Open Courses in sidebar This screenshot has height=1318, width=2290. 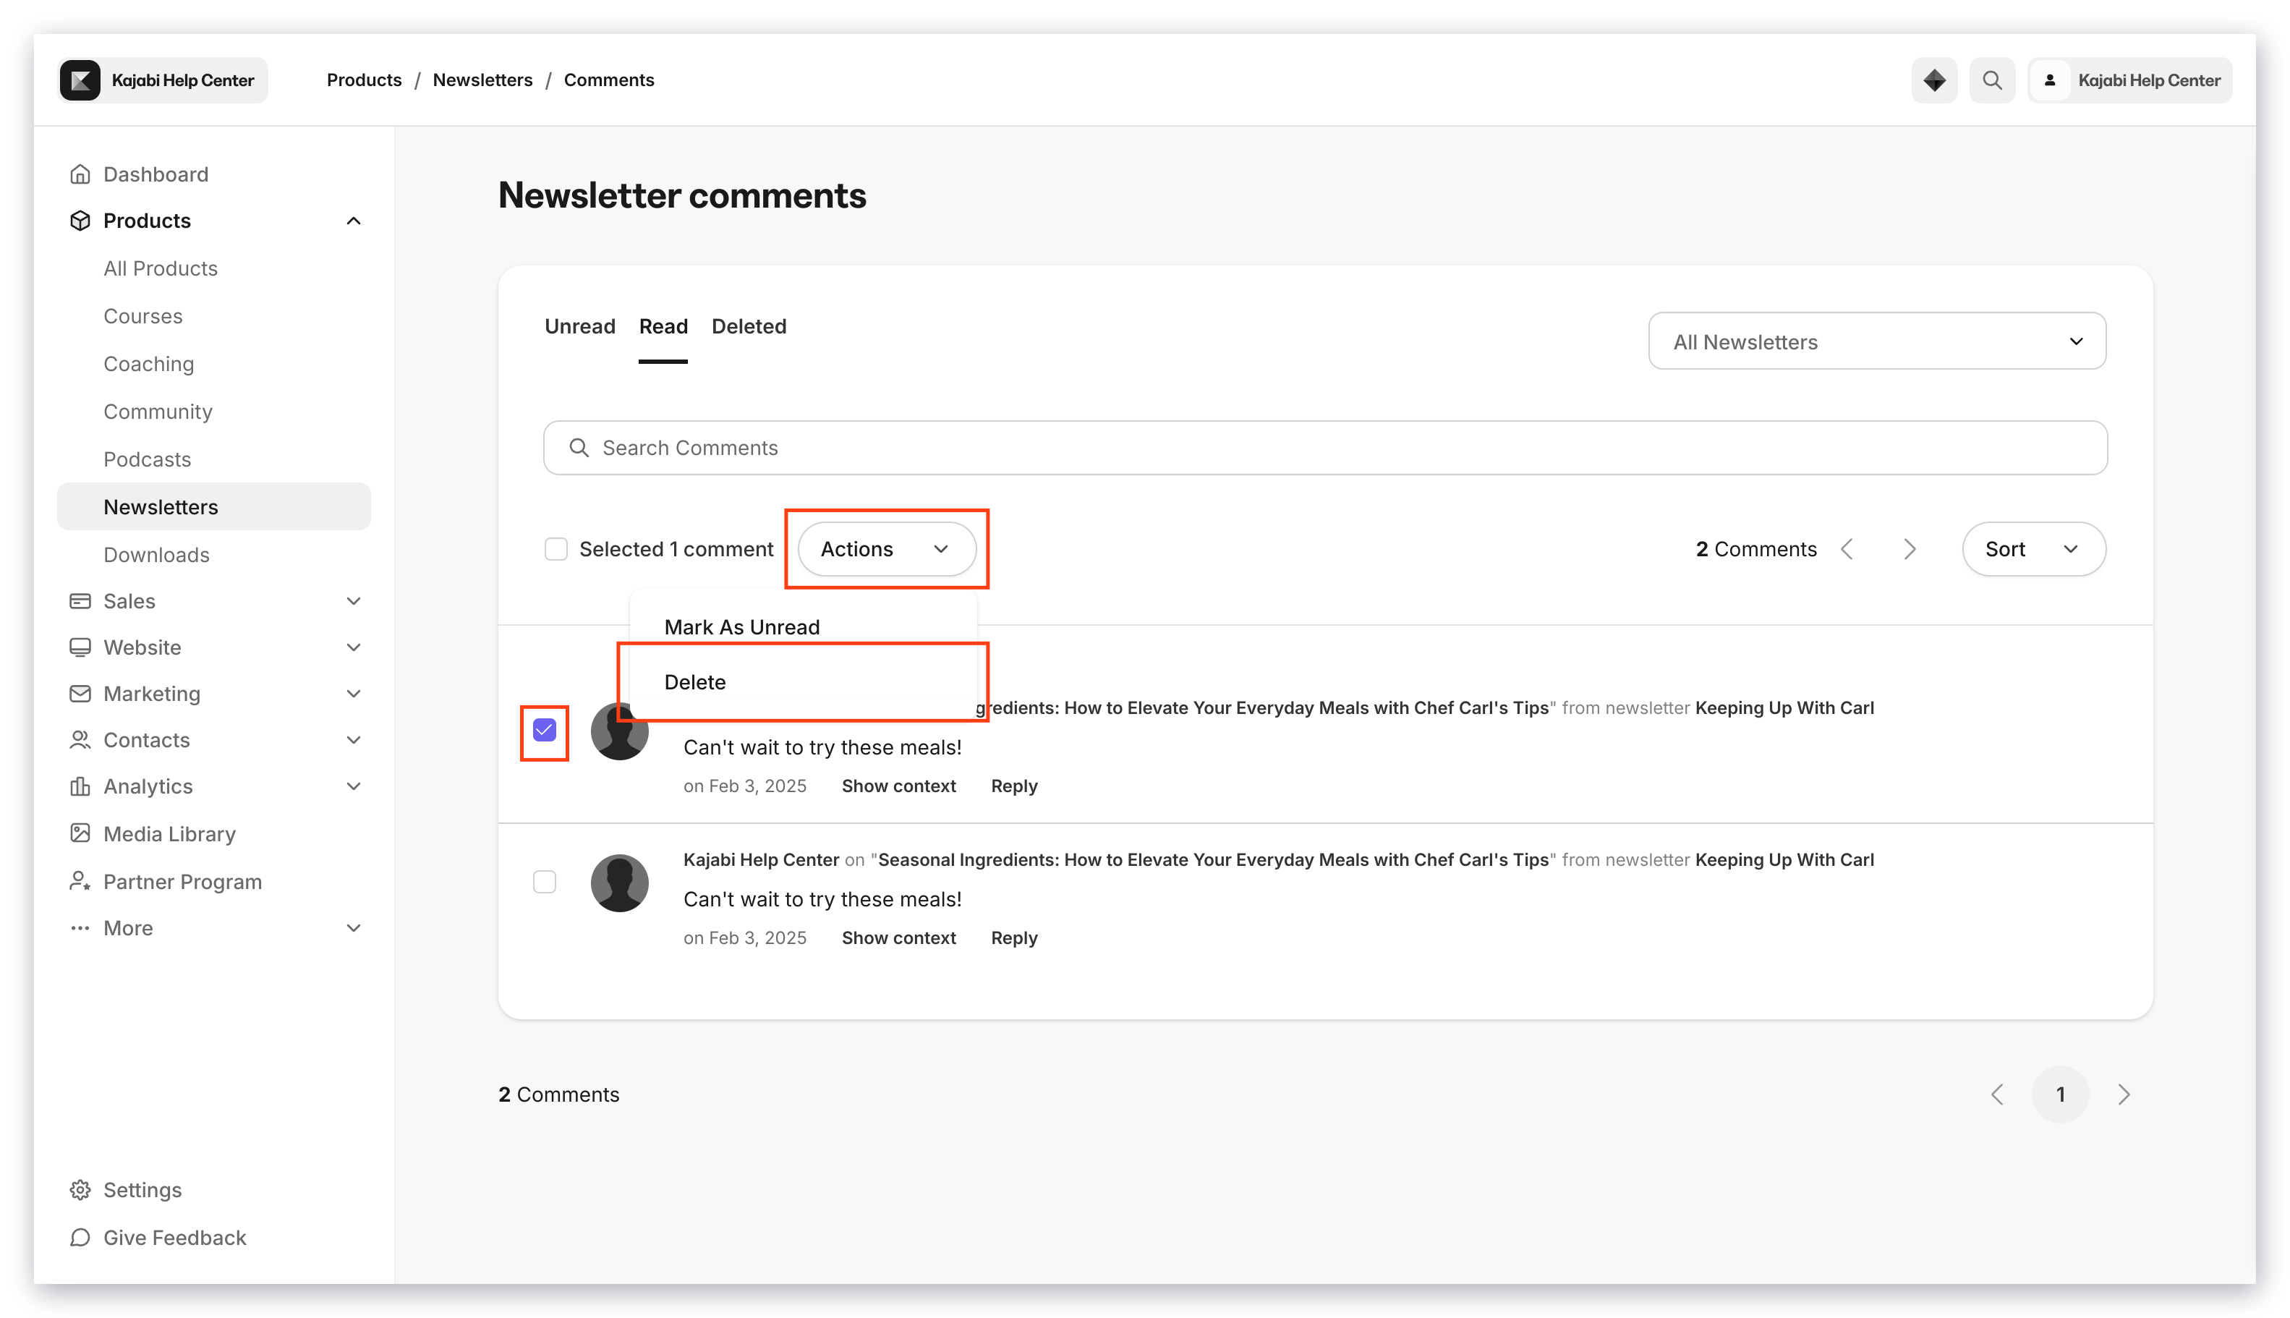click(143, 316)
